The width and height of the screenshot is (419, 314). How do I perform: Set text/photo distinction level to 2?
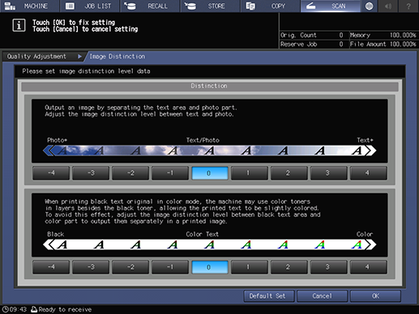(289, 173)
